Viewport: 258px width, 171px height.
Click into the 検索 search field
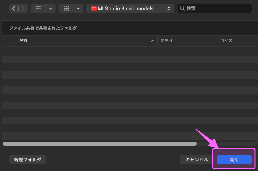click(214, 8)
